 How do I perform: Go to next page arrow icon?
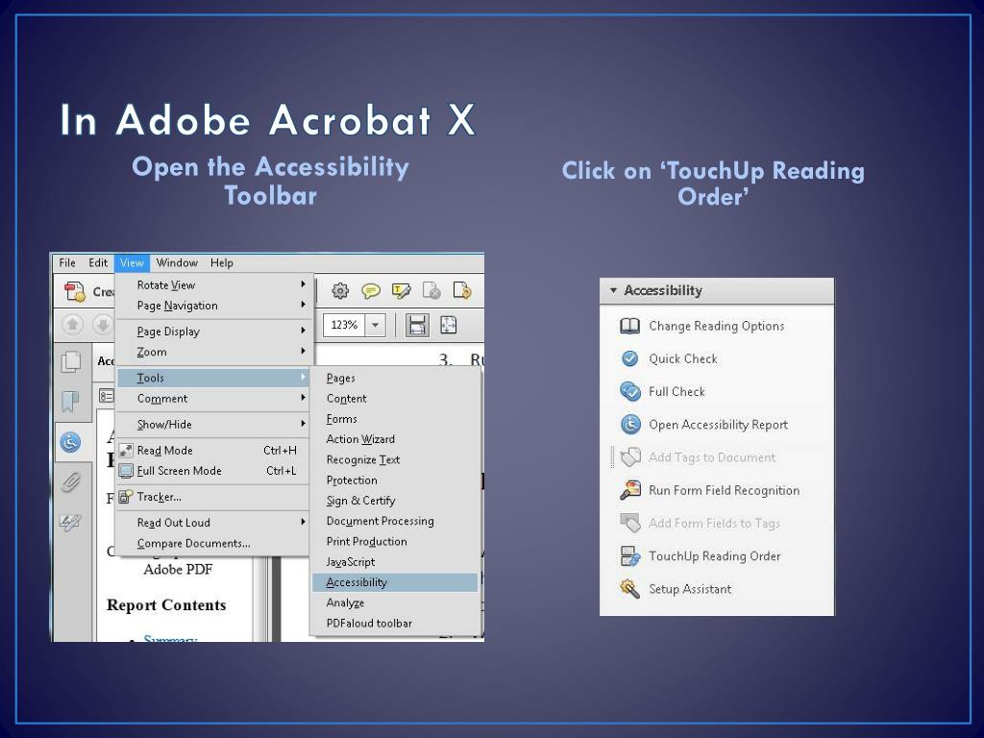(102, 325)
